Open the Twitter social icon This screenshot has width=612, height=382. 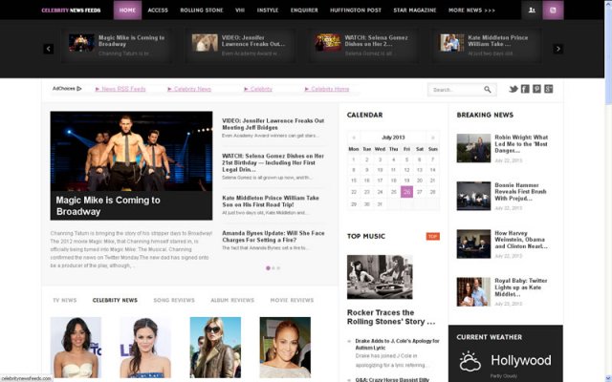tap(514, 89)
